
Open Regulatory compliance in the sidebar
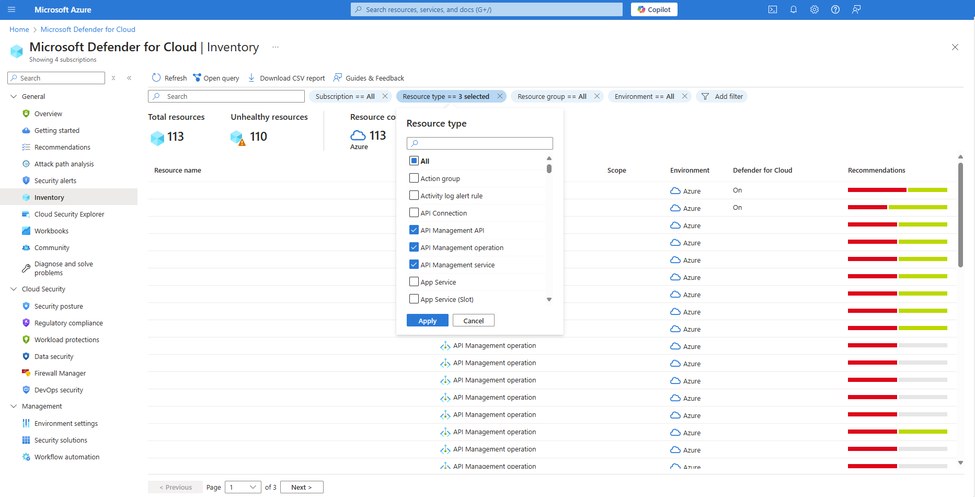(68, 323)
